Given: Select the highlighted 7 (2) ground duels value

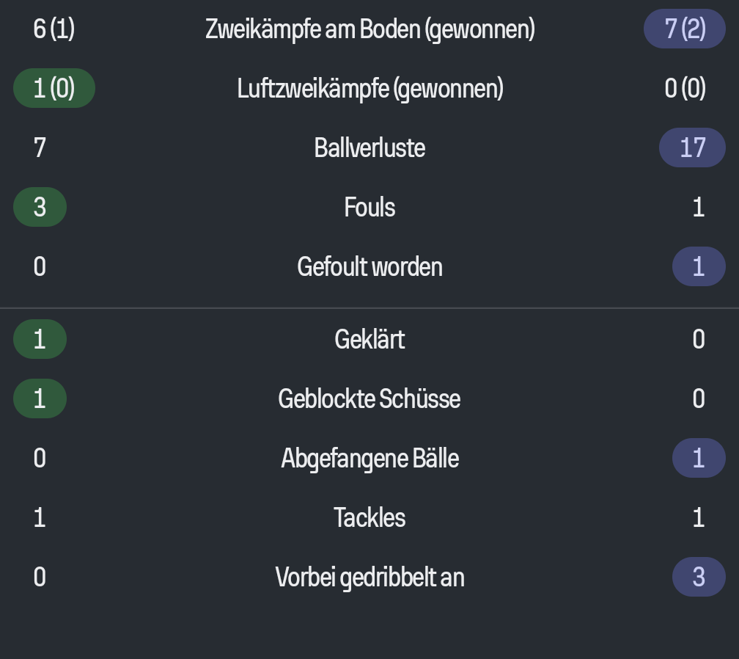Looking at the screenshot, I should tap(684, 29).
